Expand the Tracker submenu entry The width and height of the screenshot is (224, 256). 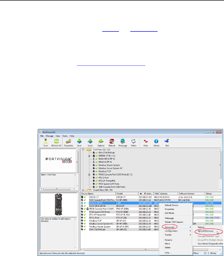176,235
